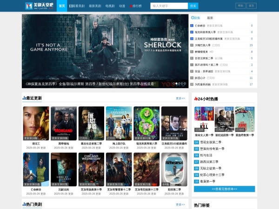Viewport: 279px width, 209px height.
Task: Switch to the 剧集 list tab
Action: coord(196,18)
